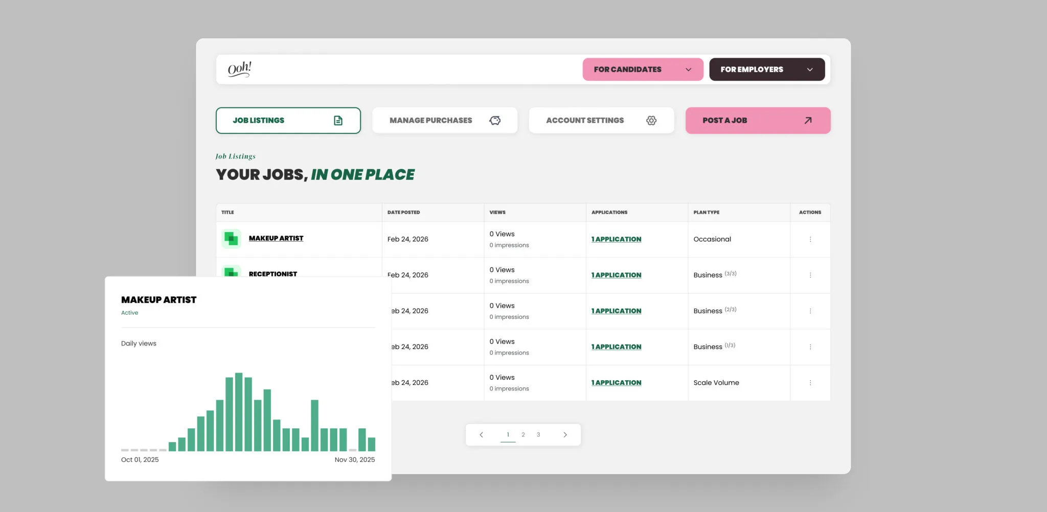
Task: Open actions menu for Business (2/3) row
Action: coord(810,311)
